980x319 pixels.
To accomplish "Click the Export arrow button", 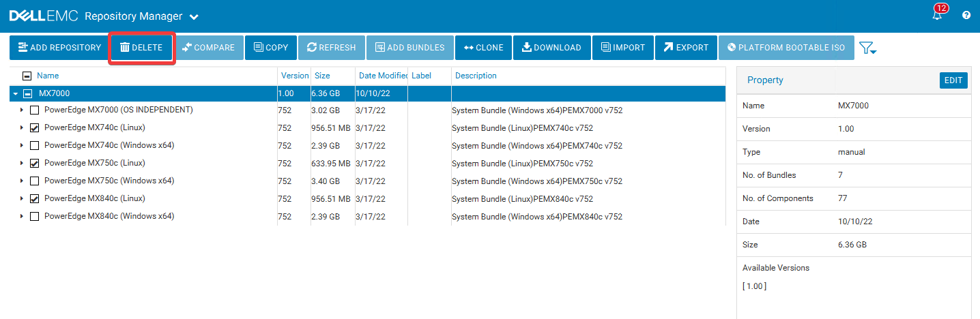I will (x=686, y=48).
